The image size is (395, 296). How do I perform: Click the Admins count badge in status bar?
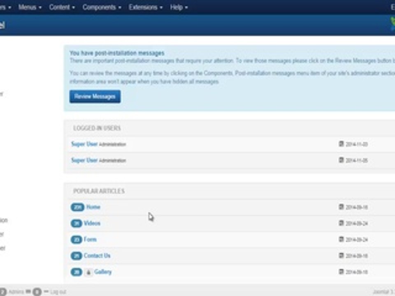[2, 292]
